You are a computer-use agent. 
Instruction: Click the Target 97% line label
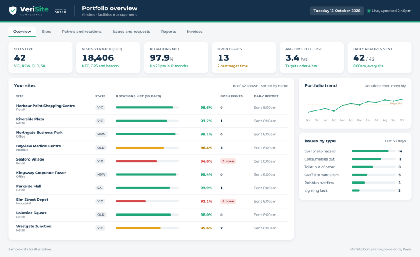[x=396, y=103]
